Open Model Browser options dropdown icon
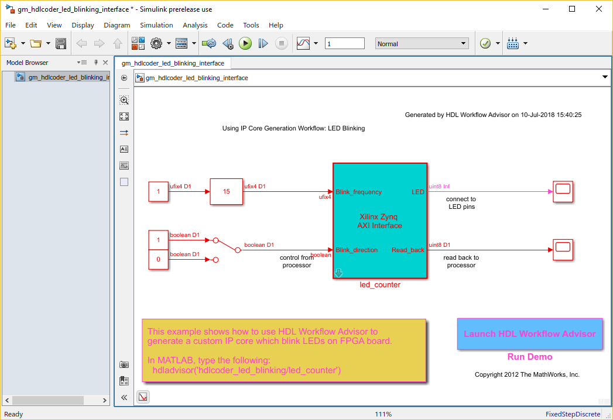 coord(82,63)
